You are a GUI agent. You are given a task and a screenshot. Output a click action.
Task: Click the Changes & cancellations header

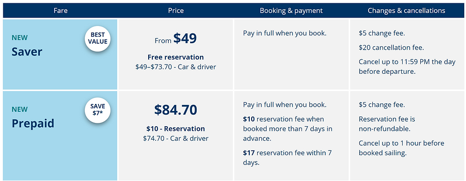(406, 11)
